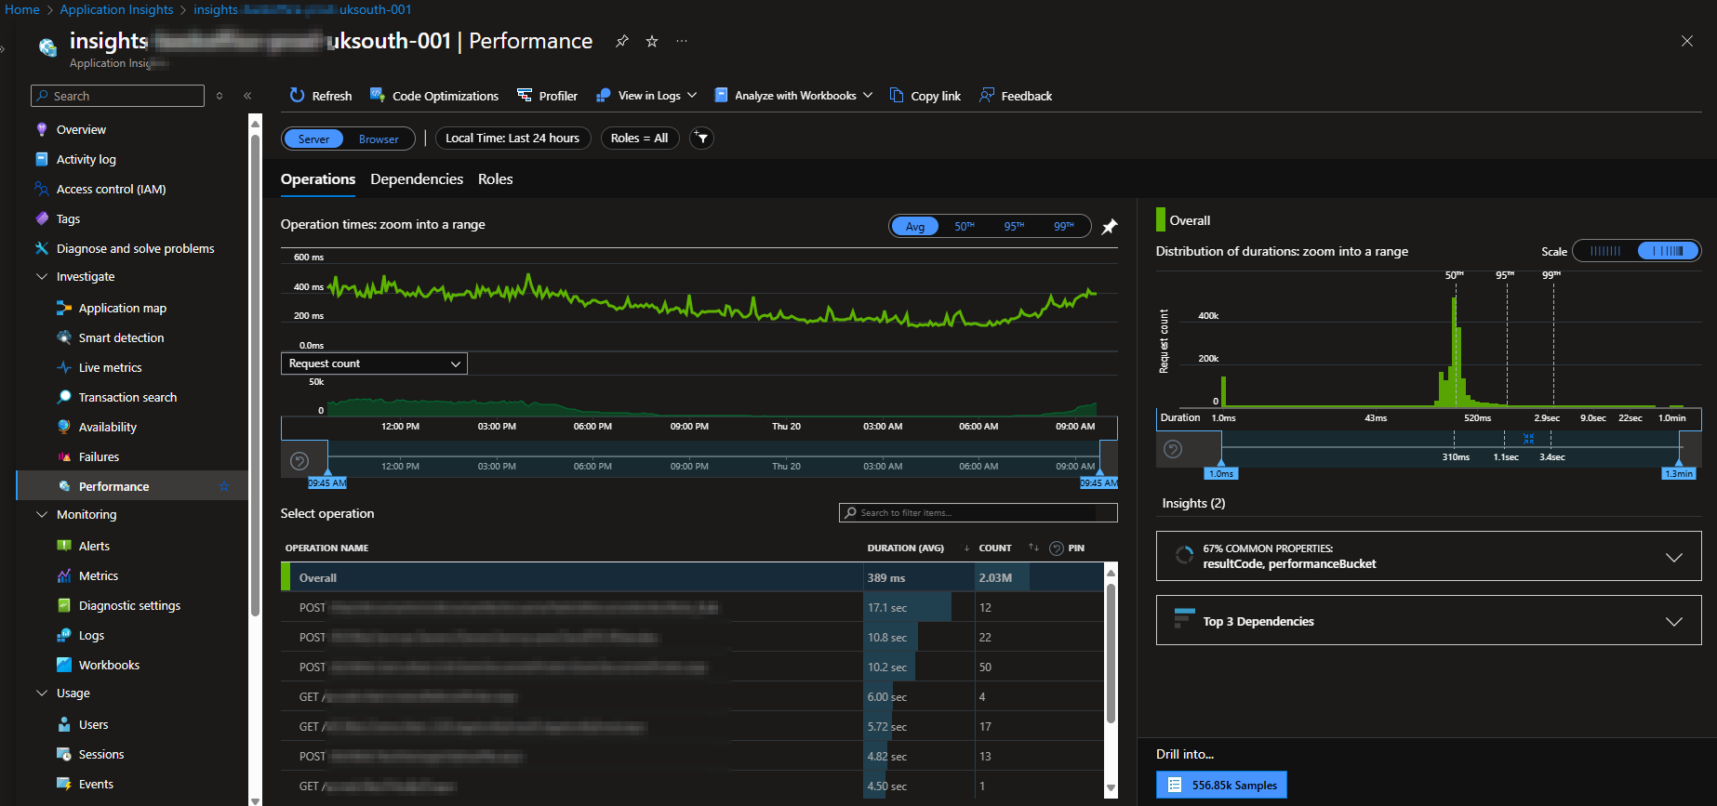Open Diagnostic settings icon
The width and height of the screenshot is (1717, 806).
63,605
